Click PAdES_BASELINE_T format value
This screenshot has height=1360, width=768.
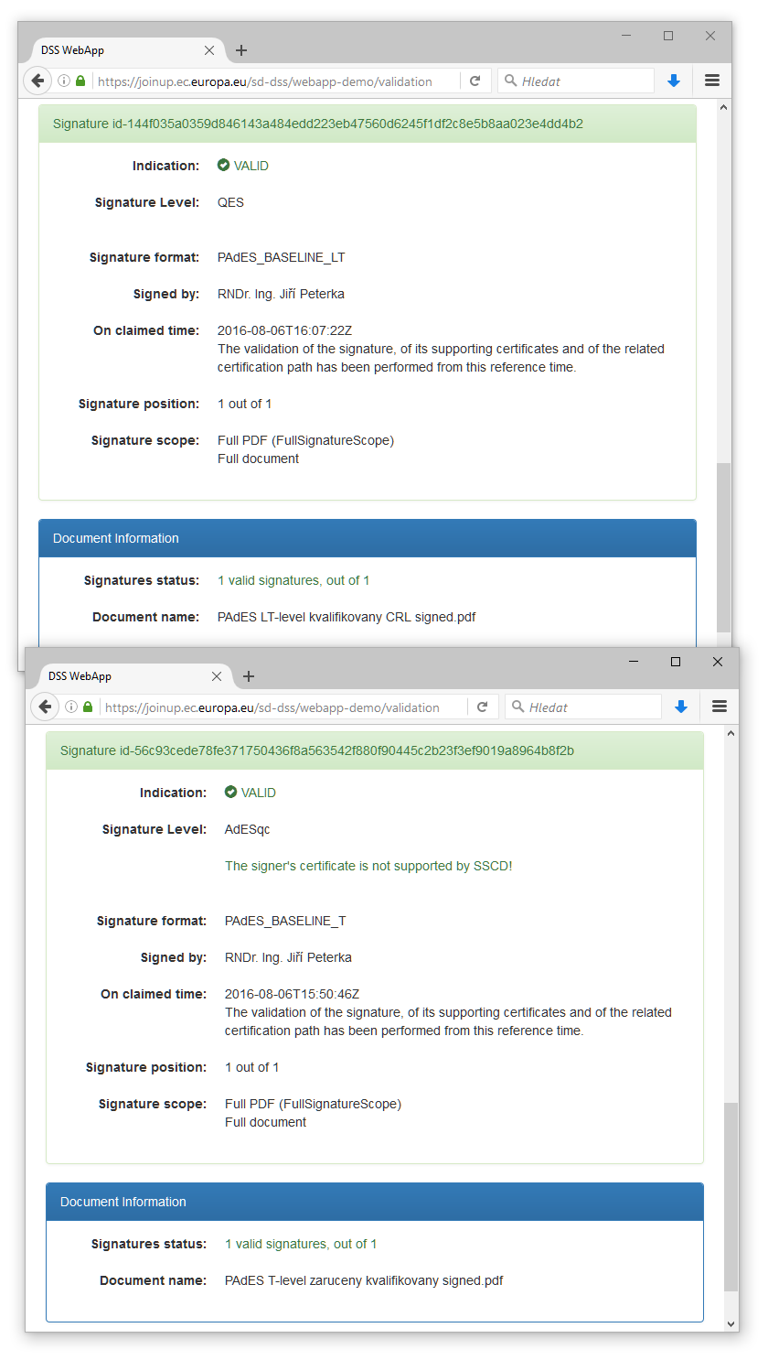(285, 921)
